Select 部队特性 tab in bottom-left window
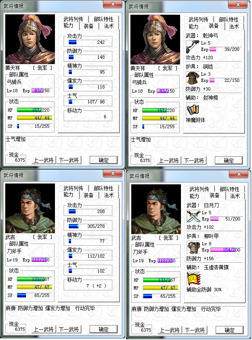 click(x=103, y=188)
